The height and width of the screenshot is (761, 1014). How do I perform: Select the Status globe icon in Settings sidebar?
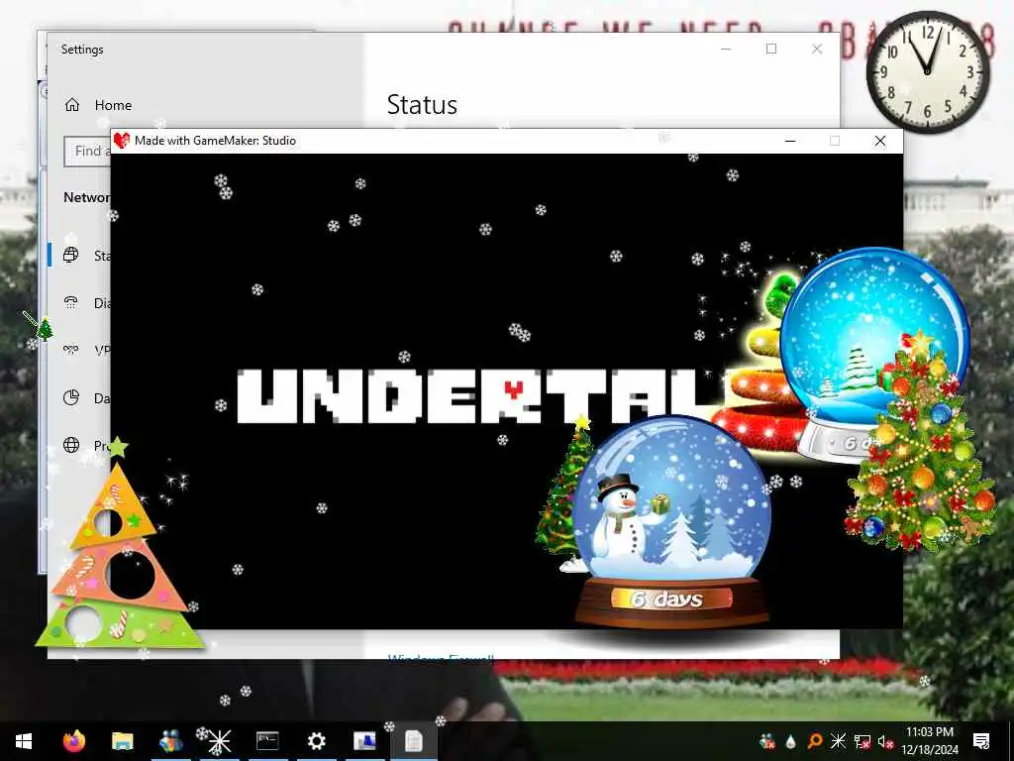point(71,255)
